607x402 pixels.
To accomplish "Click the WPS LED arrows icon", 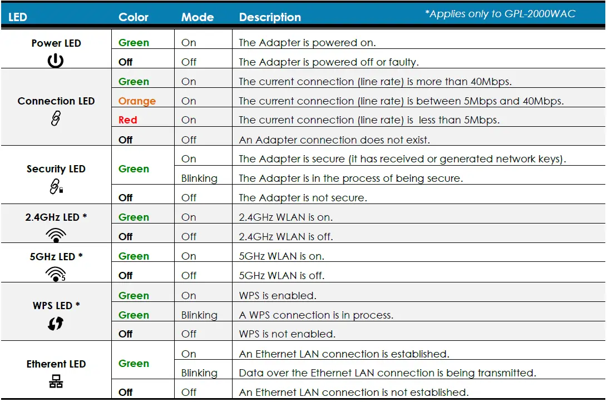I will [56, 323].
